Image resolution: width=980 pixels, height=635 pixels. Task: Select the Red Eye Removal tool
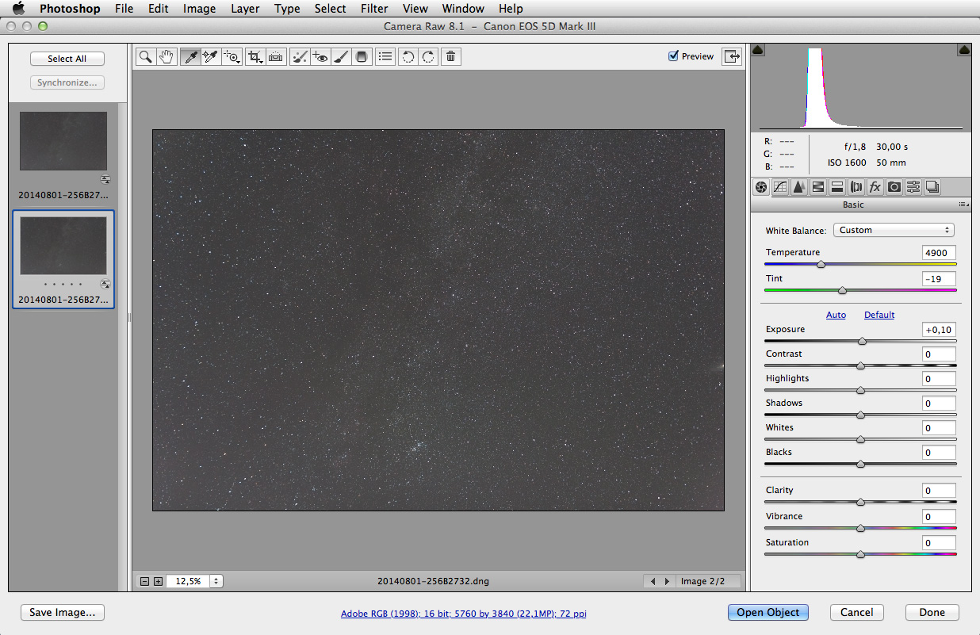coord(320,56)
